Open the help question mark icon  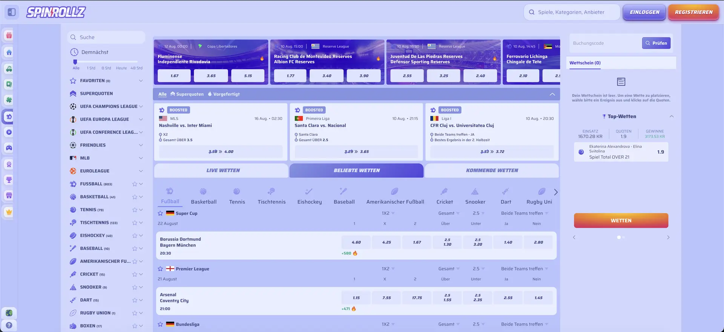(9, 325)
